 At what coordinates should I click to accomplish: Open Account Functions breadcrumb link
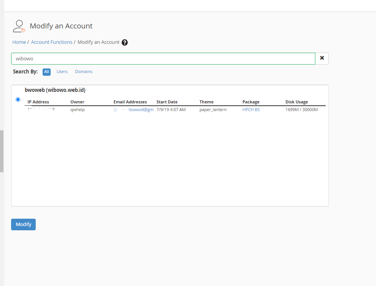coord(51,42)
